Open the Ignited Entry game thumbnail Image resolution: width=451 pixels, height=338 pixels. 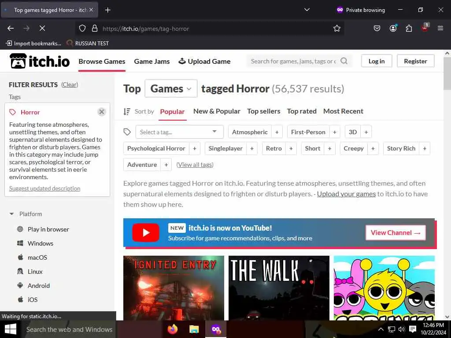coord(174,288)
